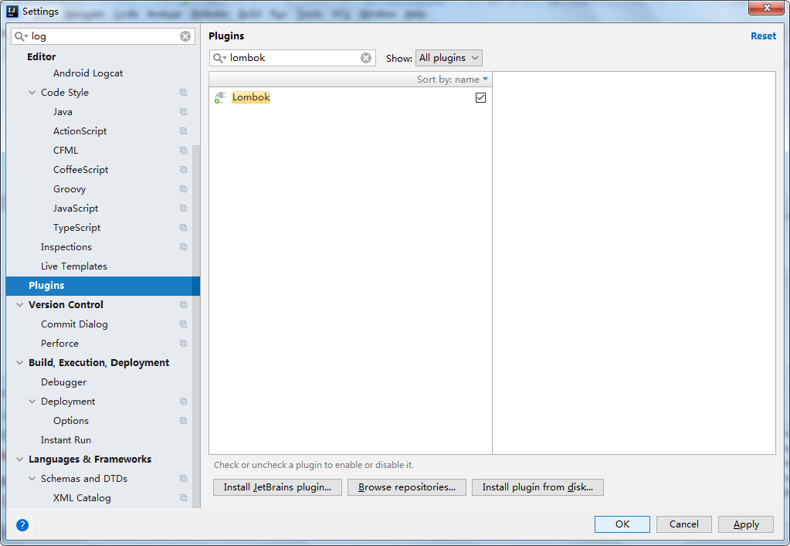Focus the settings search field containing 'log'
Viewport: 790px width, 546px height.
pyautogui.click(x=103, y=36)
